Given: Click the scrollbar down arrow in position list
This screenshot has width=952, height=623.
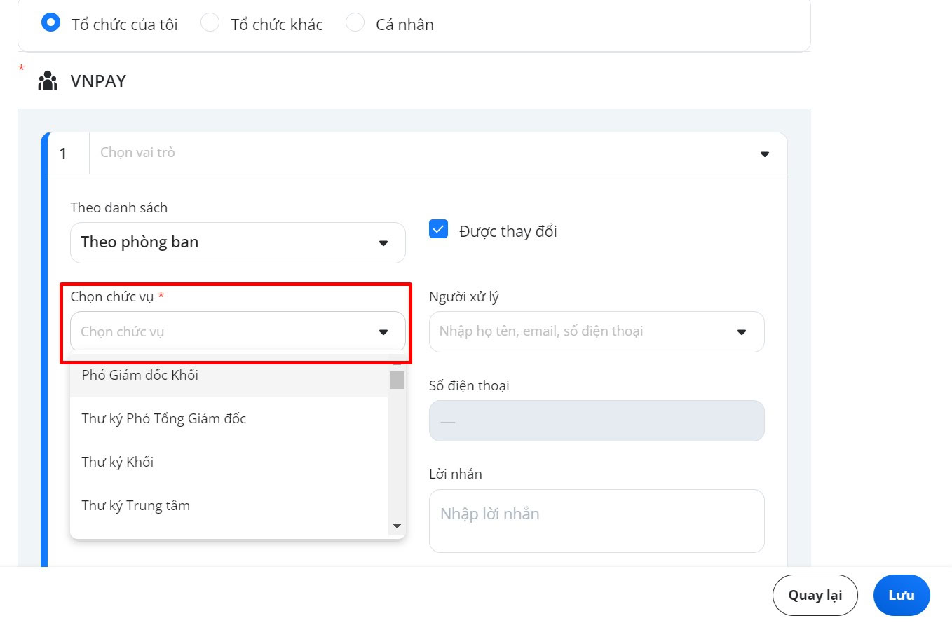Looking at the screenshot, I should (397, 526).
